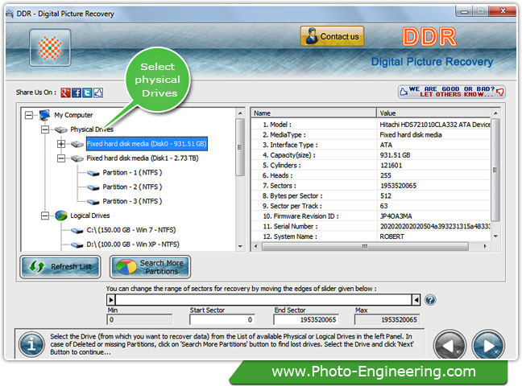Click the Refresh List button
The image size is (522, 386).
point(60,267)
